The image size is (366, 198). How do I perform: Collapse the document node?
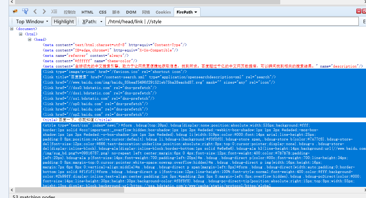[x=12, y=29]
